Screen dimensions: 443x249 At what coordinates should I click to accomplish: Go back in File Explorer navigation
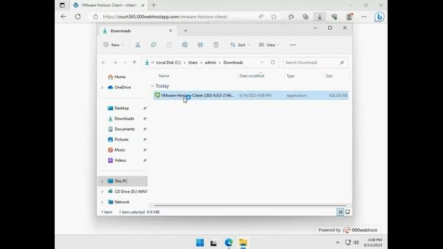(103, 63)
